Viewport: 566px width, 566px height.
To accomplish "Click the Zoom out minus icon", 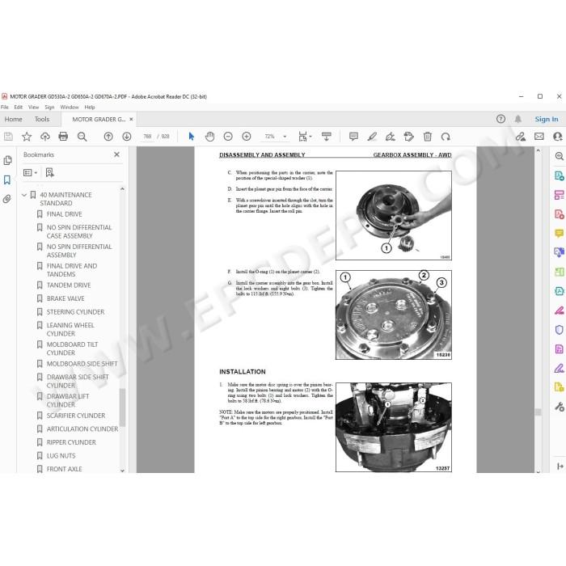I will coord(228,137).
